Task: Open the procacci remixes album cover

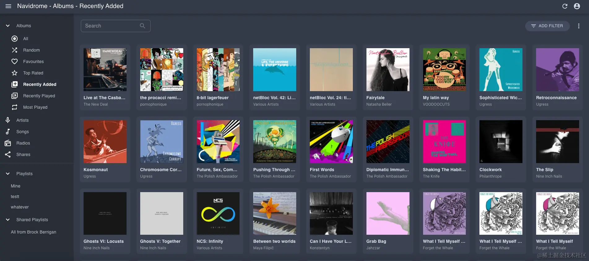Action: [162, 69]
